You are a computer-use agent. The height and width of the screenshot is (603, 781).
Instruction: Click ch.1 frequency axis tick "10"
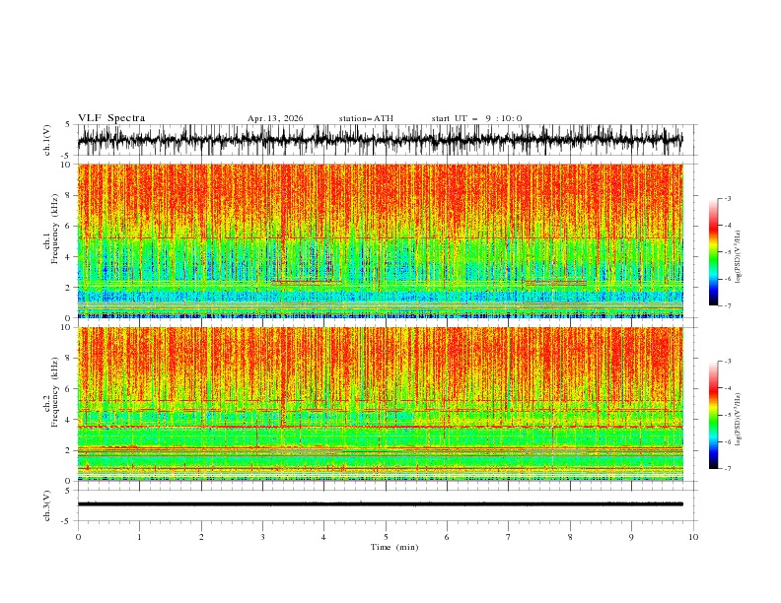tap(66, 165)
